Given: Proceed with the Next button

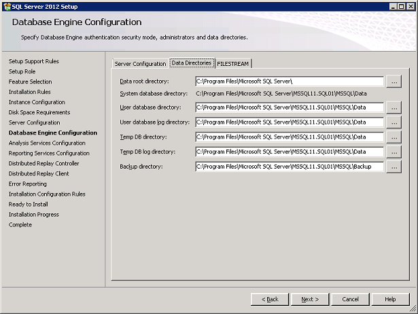Looking at the screenshot, I should click(310, 299).
